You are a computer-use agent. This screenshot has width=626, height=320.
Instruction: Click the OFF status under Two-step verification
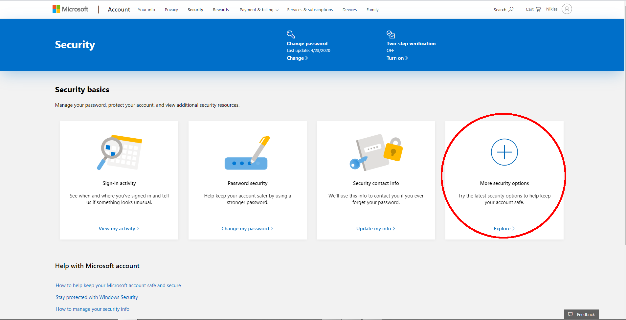[390, 50]
